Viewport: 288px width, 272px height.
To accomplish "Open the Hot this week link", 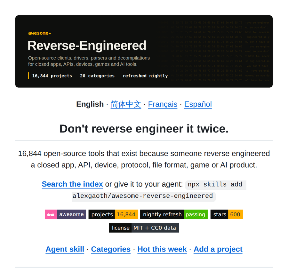I will click(162, 249).
